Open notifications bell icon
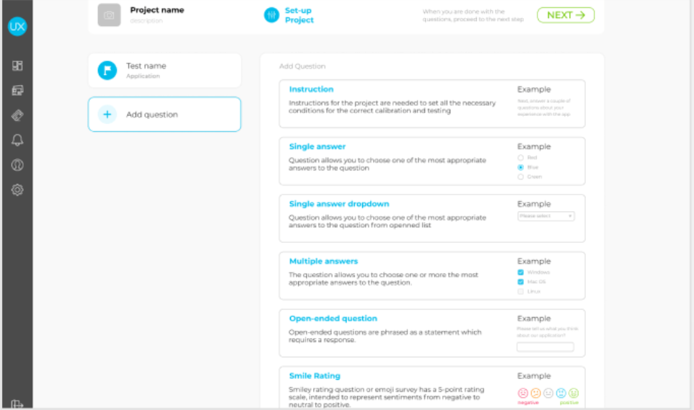The height and width of the screenshot is (410, 694). pos(17,141)
